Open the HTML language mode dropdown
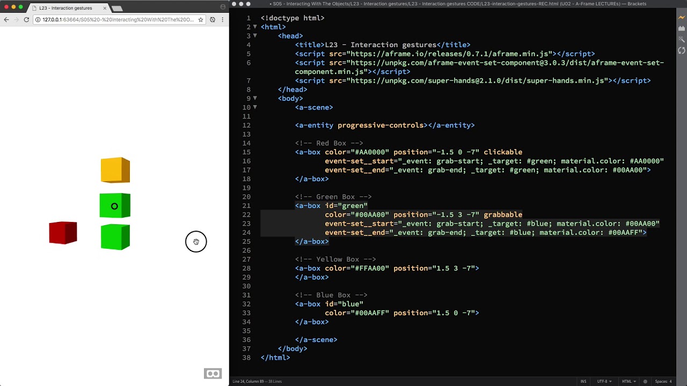Image resolution: width=687 pixels, height=386 pixels. (628, 382)
